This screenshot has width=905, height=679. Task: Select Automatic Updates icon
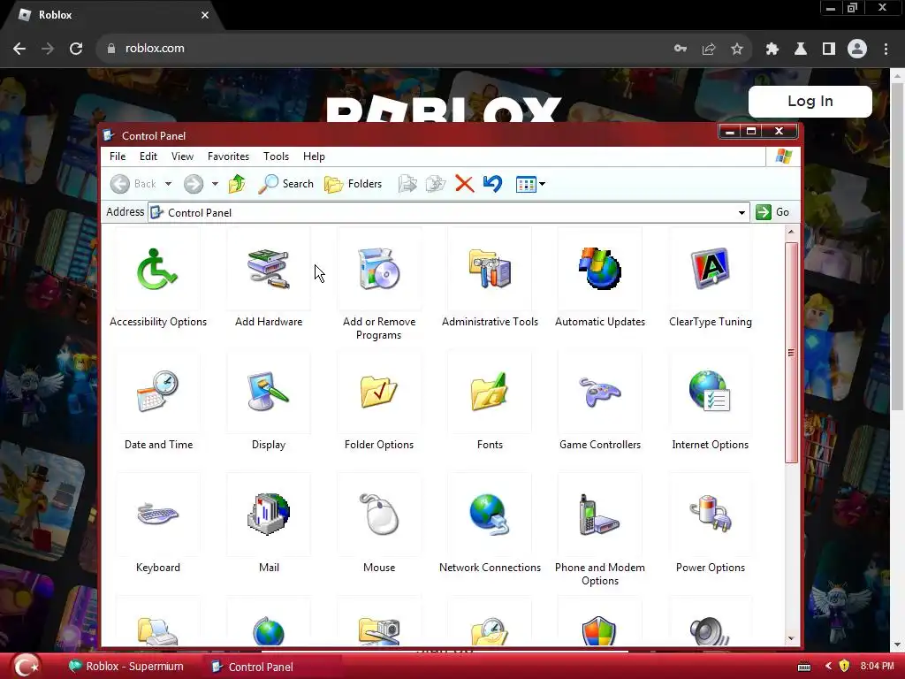pos(600,270)
